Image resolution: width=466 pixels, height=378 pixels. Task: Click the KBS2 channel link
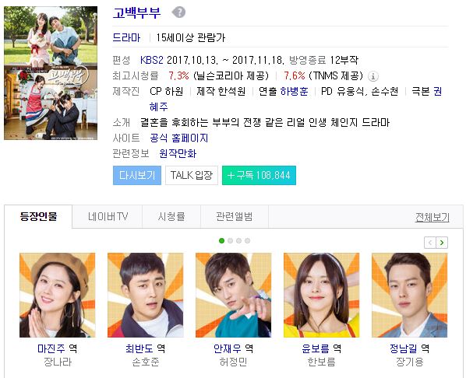point(152,60)
